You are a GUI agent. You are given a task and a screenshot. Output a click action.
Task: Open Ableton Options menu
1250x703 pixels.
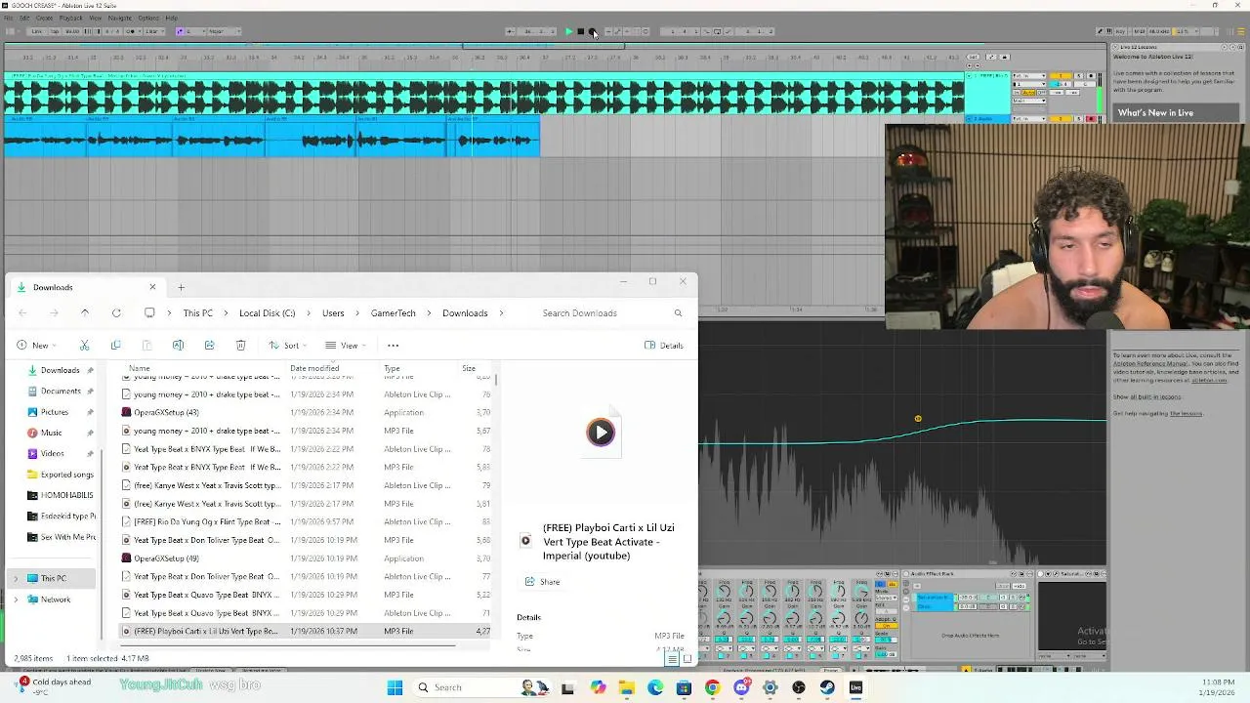(x=148, y=18)
